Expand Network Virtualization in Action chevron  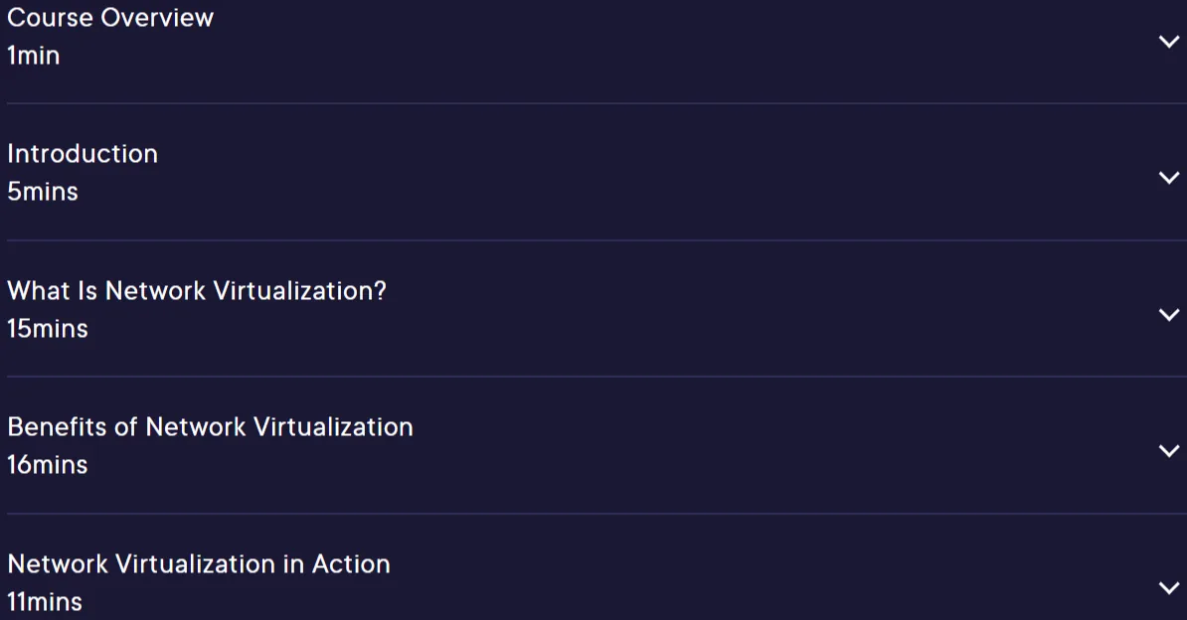pyautogui.click(x=1169, y=587)
